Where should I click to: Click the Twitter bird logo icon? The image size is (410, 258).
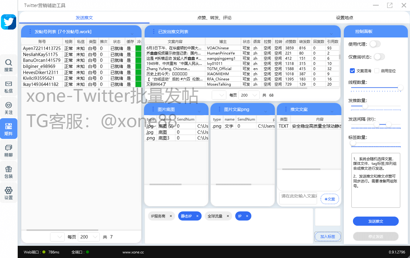pyautogui.click(x=9, y=22)
